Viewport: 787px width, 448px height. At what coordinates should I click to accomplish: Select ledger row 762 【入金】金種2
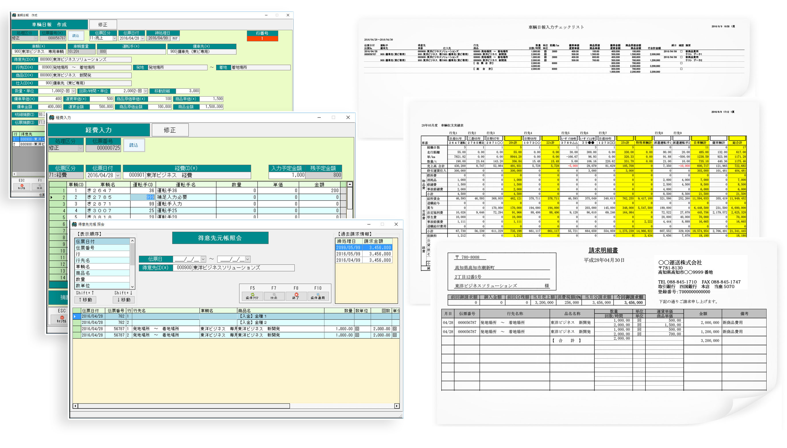click(236, 323)
